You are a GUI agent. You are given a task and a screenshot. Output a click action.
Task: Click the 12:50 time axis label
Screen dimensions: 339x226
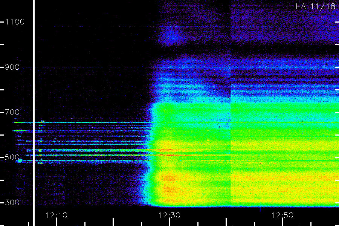click(x=282, y=215)
